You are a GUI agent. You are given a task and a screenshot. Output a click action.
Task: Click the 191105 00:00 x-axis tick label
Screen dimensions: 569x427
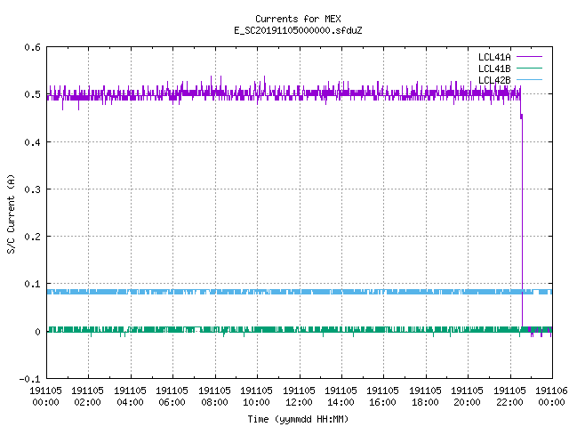tap(45, 397)
